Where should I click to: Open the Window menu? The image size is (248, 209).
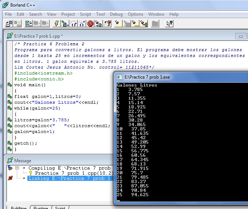tap(156, 14)
